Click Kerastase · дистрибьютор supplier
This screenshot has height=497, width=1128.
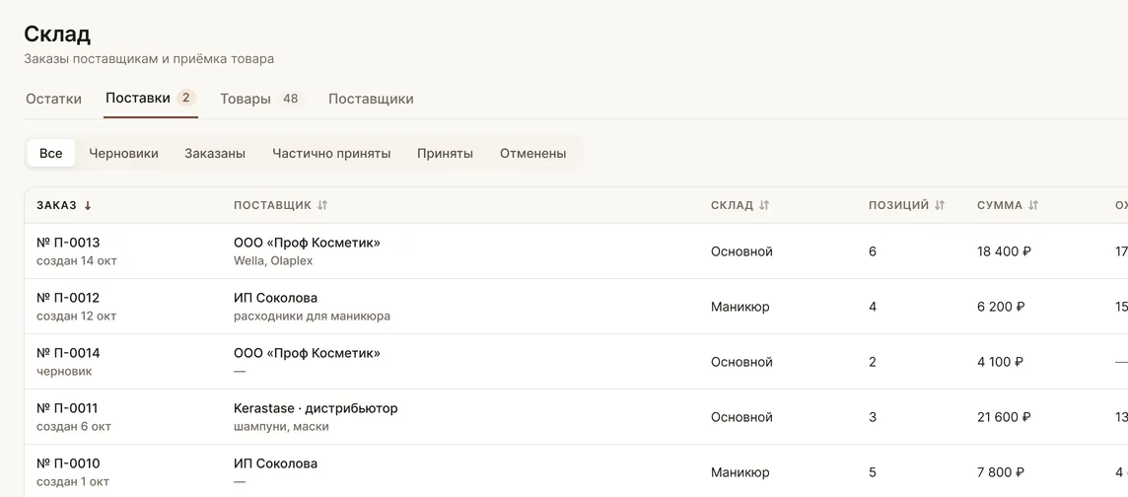316,408
